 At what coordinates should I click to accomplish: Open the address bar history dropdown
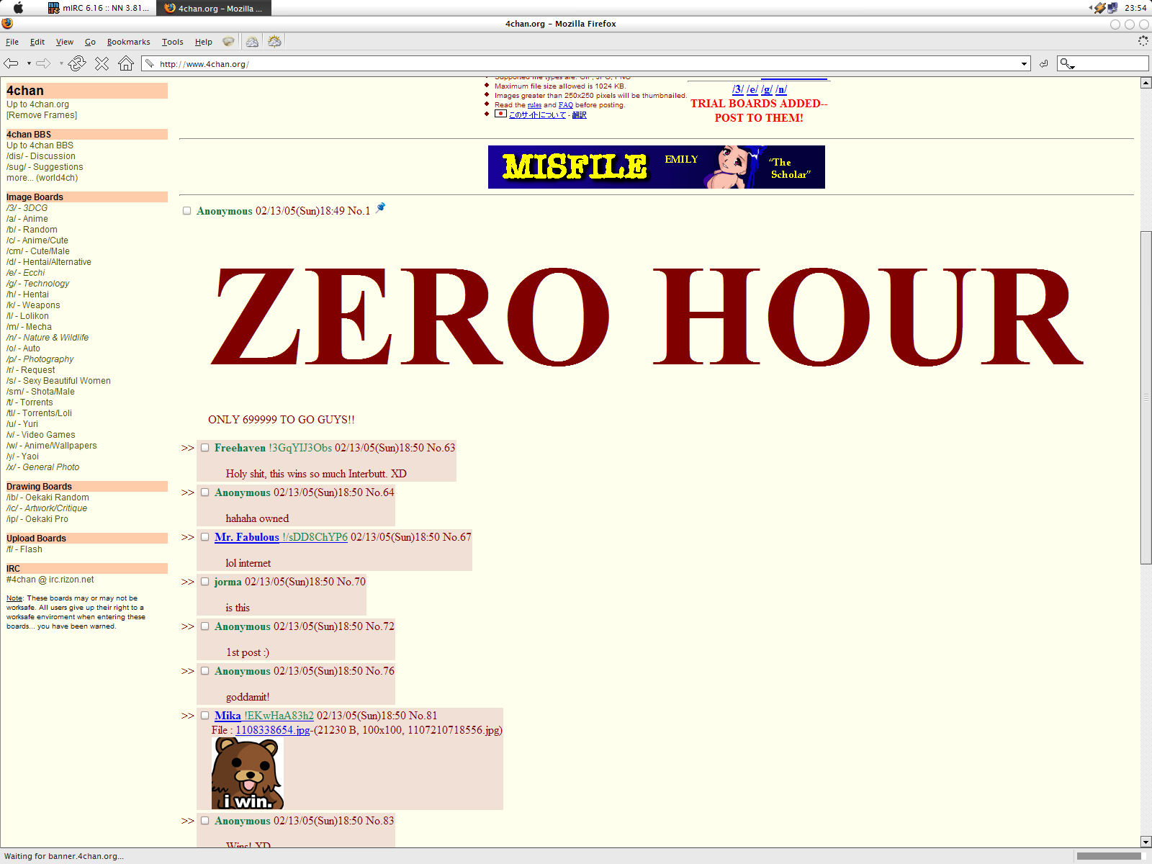1024,64
